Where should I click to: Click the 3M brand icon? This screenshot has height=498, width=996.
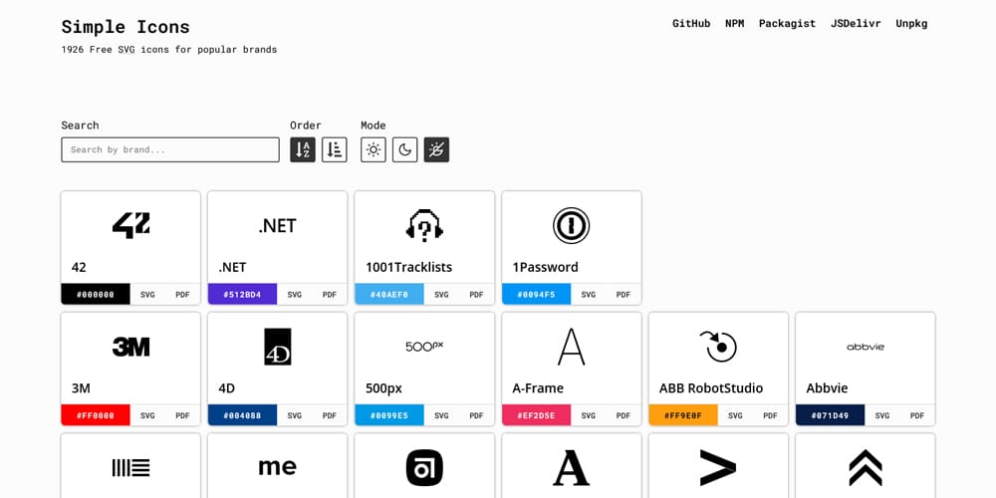point(130,347)
